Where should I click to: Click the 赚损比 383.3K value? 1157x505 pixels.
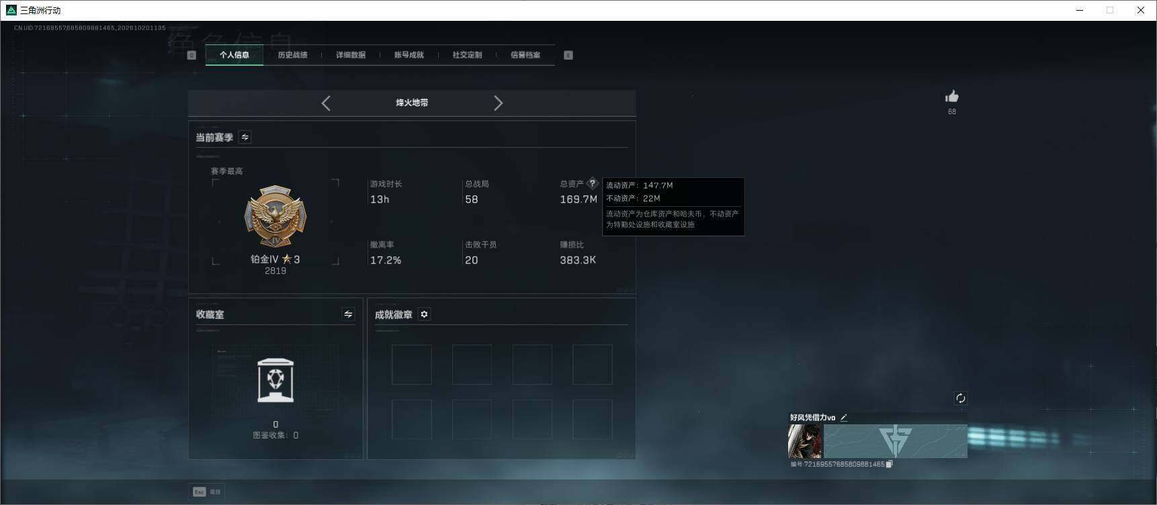click(x=578, y=260)
